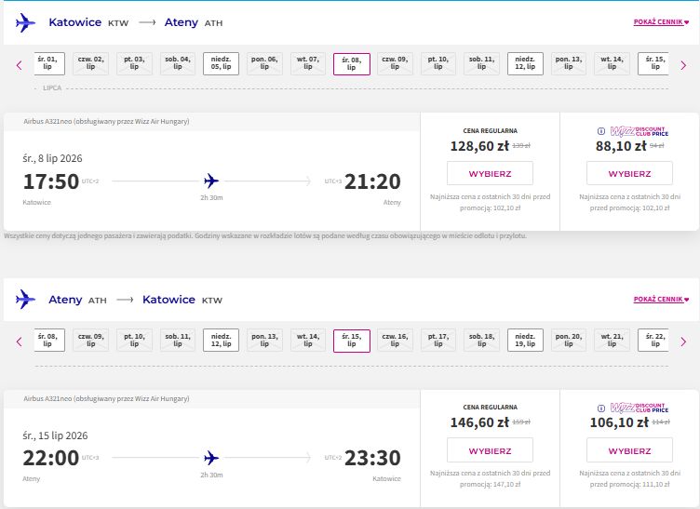Viewport: 700px width, 509px height.
Task: Show later outbound dates with right arrow
Action: point(683,65)
